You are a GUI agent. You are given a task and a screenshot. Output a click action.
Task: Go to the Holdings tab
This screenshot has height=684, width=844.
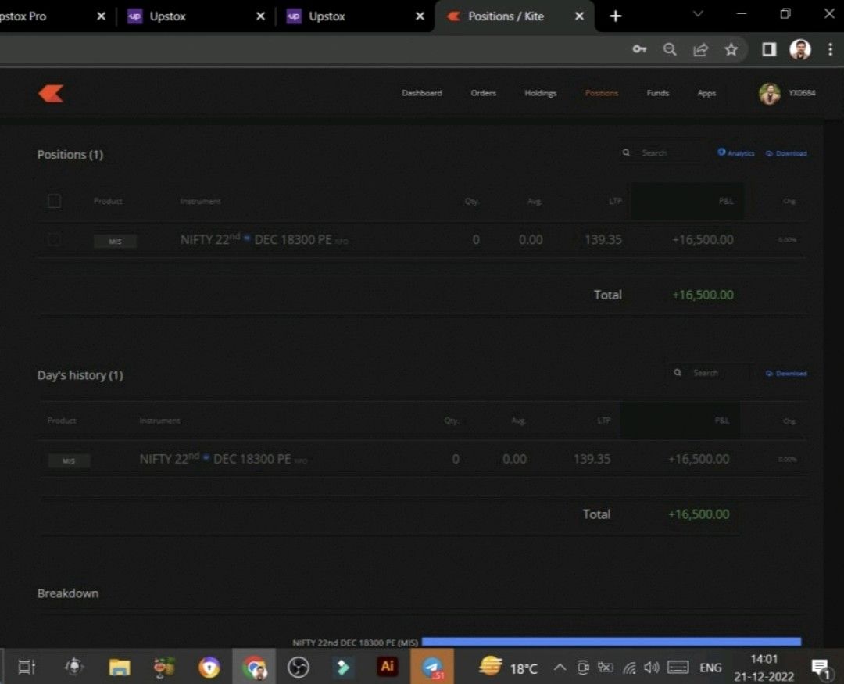[x=540, y=93]
